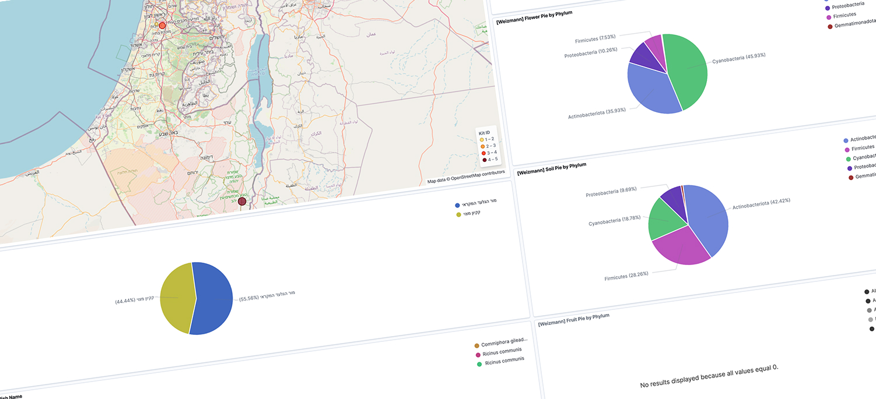Click the red map marker near the coast
The image size is (876, 399).
pos(162,26)
